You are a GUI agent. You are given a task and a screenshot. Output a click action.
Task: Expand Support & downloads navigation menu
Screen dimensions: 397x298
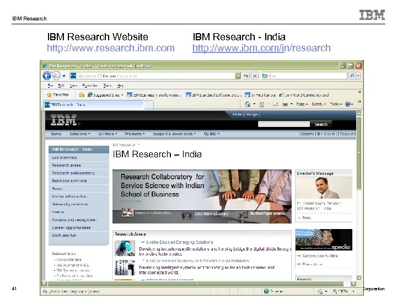[x=174, y=134]
